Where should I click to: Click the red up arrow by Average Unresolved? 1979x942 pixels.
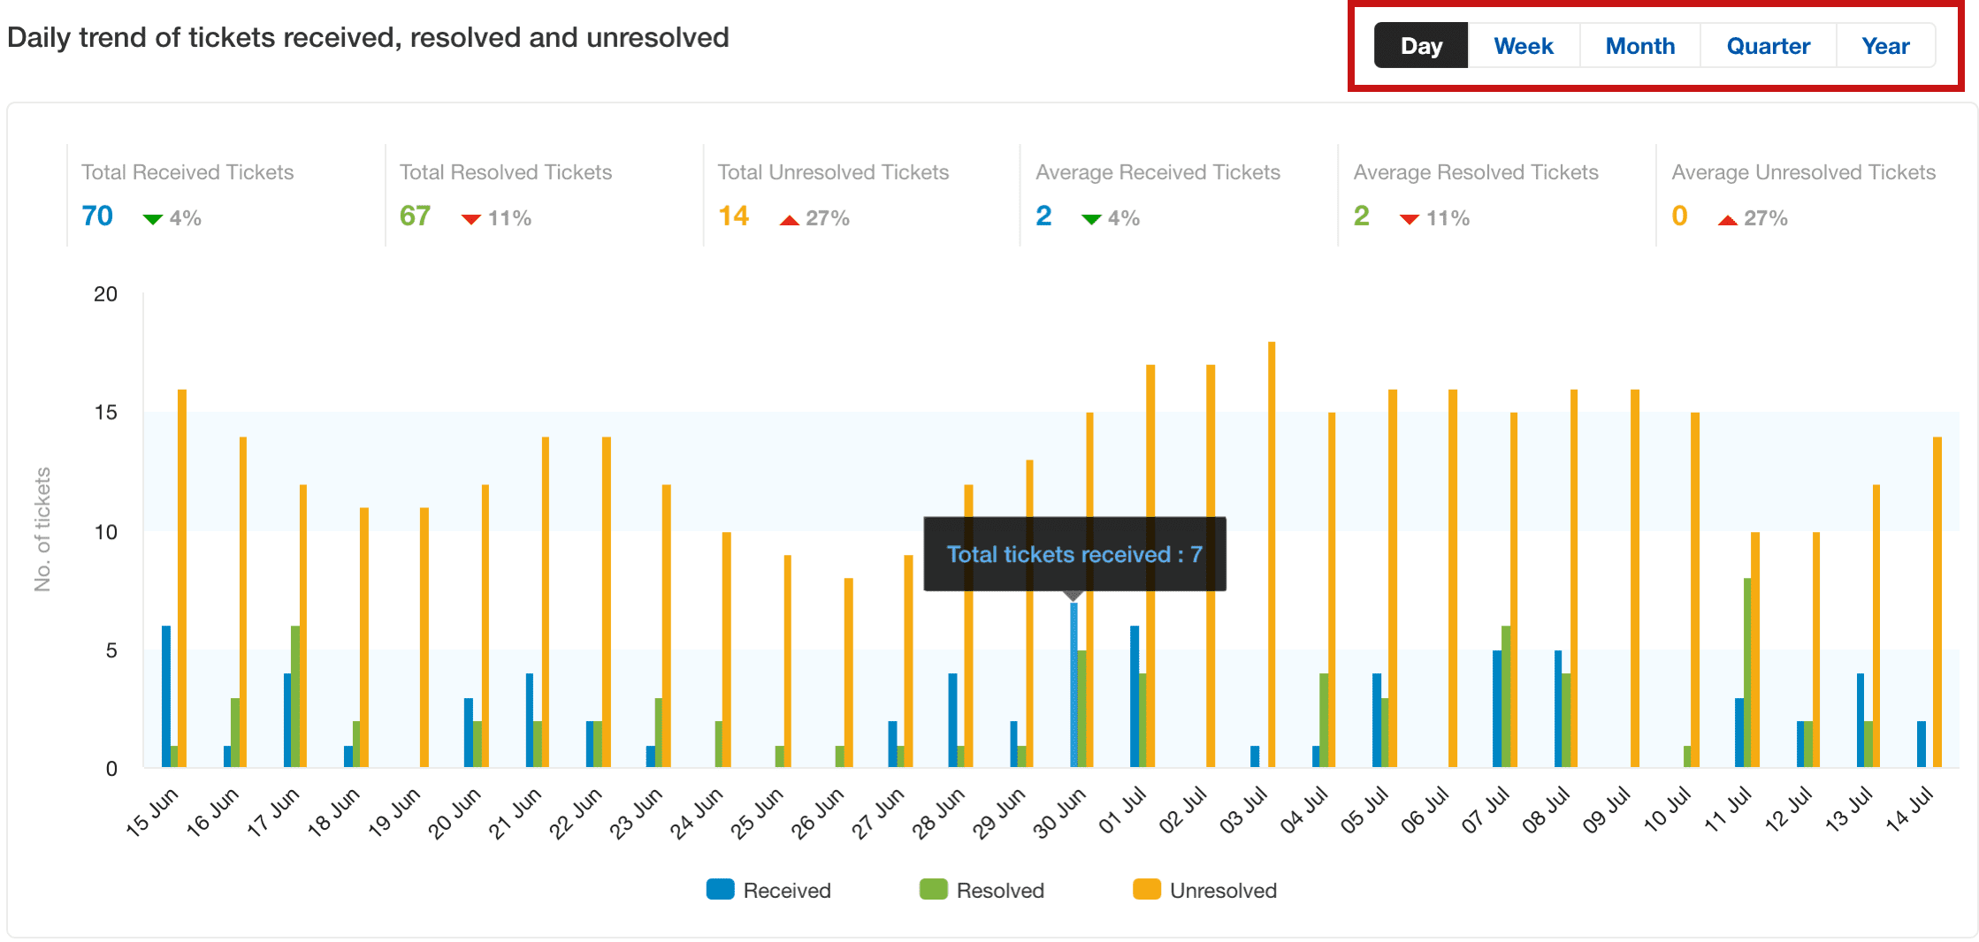click(x=1728, y=219)
